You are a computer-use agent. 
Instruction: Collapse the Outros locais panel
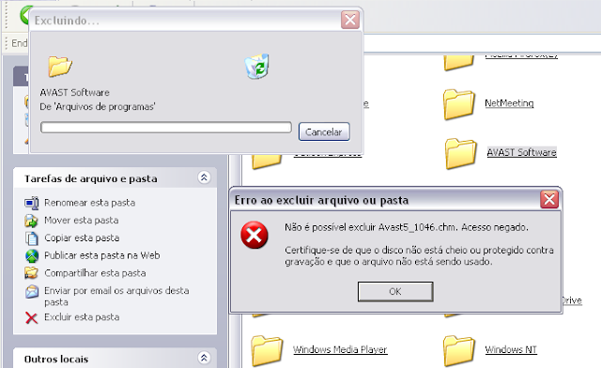click(204, 358)
